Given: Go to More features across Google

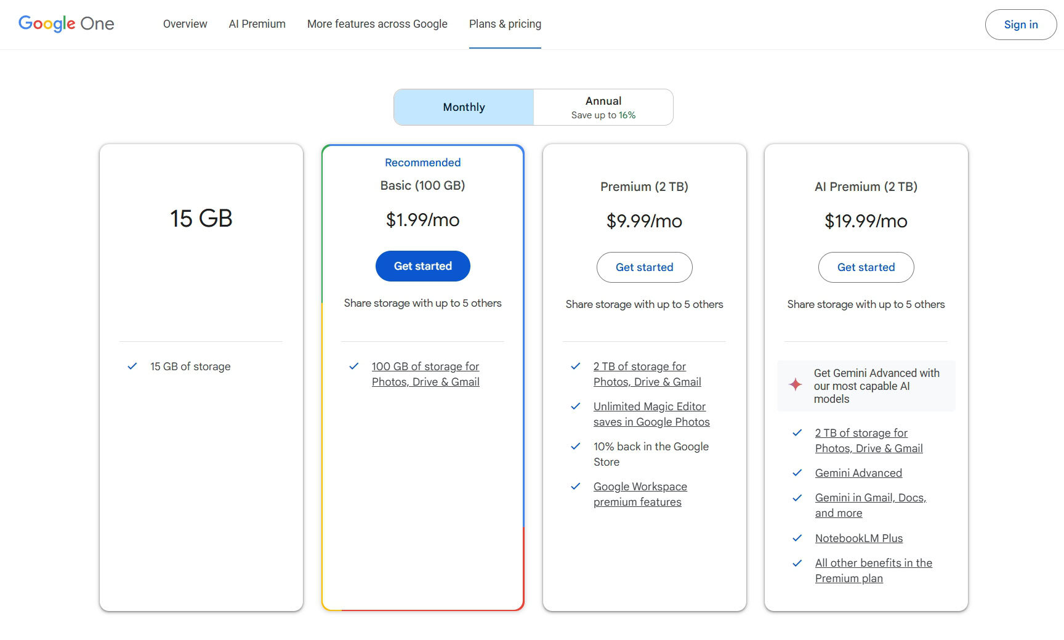Looking at the screenshot, I should [377, 24].
